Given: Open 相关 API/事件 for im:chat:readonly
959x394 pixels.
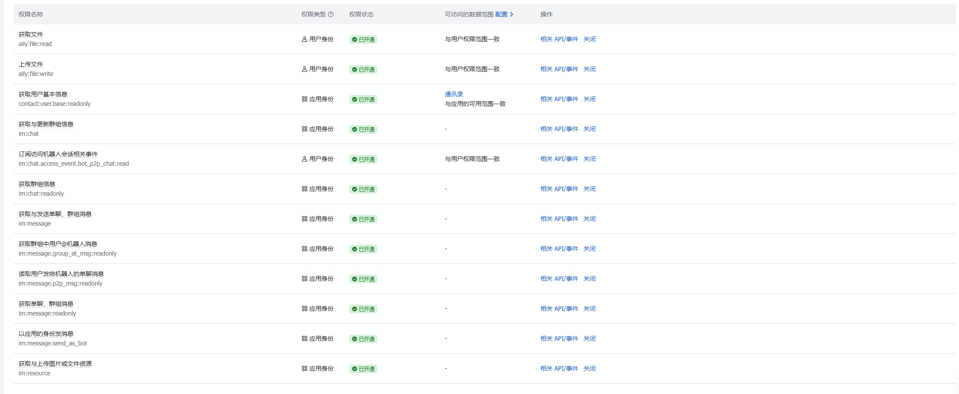Looking at the screenshot, I should tap(559, 189).
